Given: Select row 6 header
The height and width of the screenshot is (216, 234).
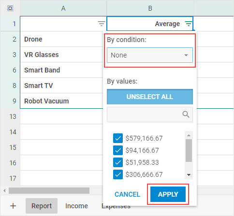Looking at the screenshot, I should click(x=10, y=70).
